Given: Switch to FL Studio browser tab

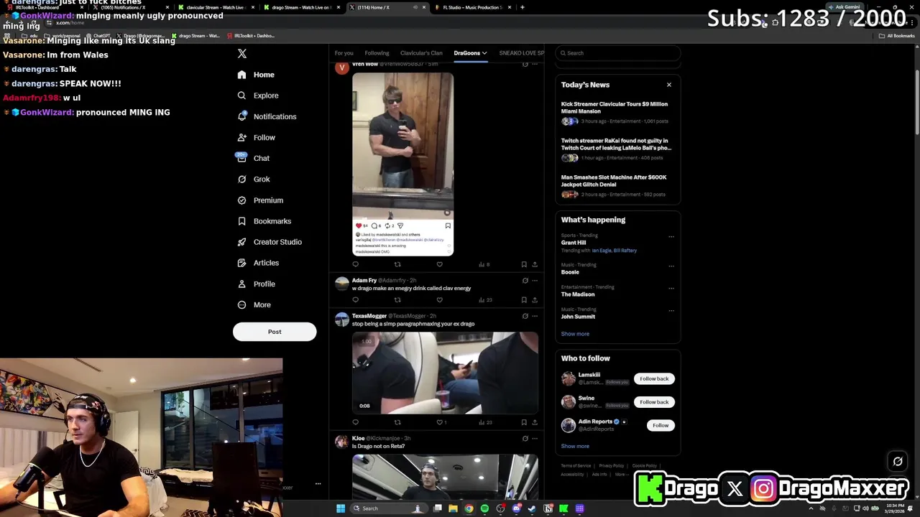Looking at the screenshot, I should (x=473, y=7).
